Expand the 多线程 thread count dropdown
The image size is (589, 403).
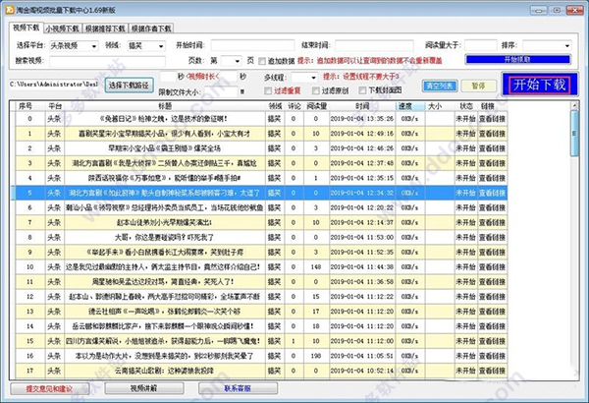tap(304, 78)
